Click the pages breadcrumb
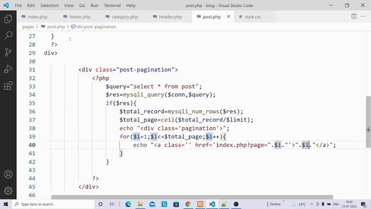This screenshot has width=371, height=209. (28, 27)
